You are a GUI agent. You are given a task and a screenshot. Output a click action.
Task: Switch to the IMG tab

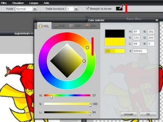(x=91, y=26)
